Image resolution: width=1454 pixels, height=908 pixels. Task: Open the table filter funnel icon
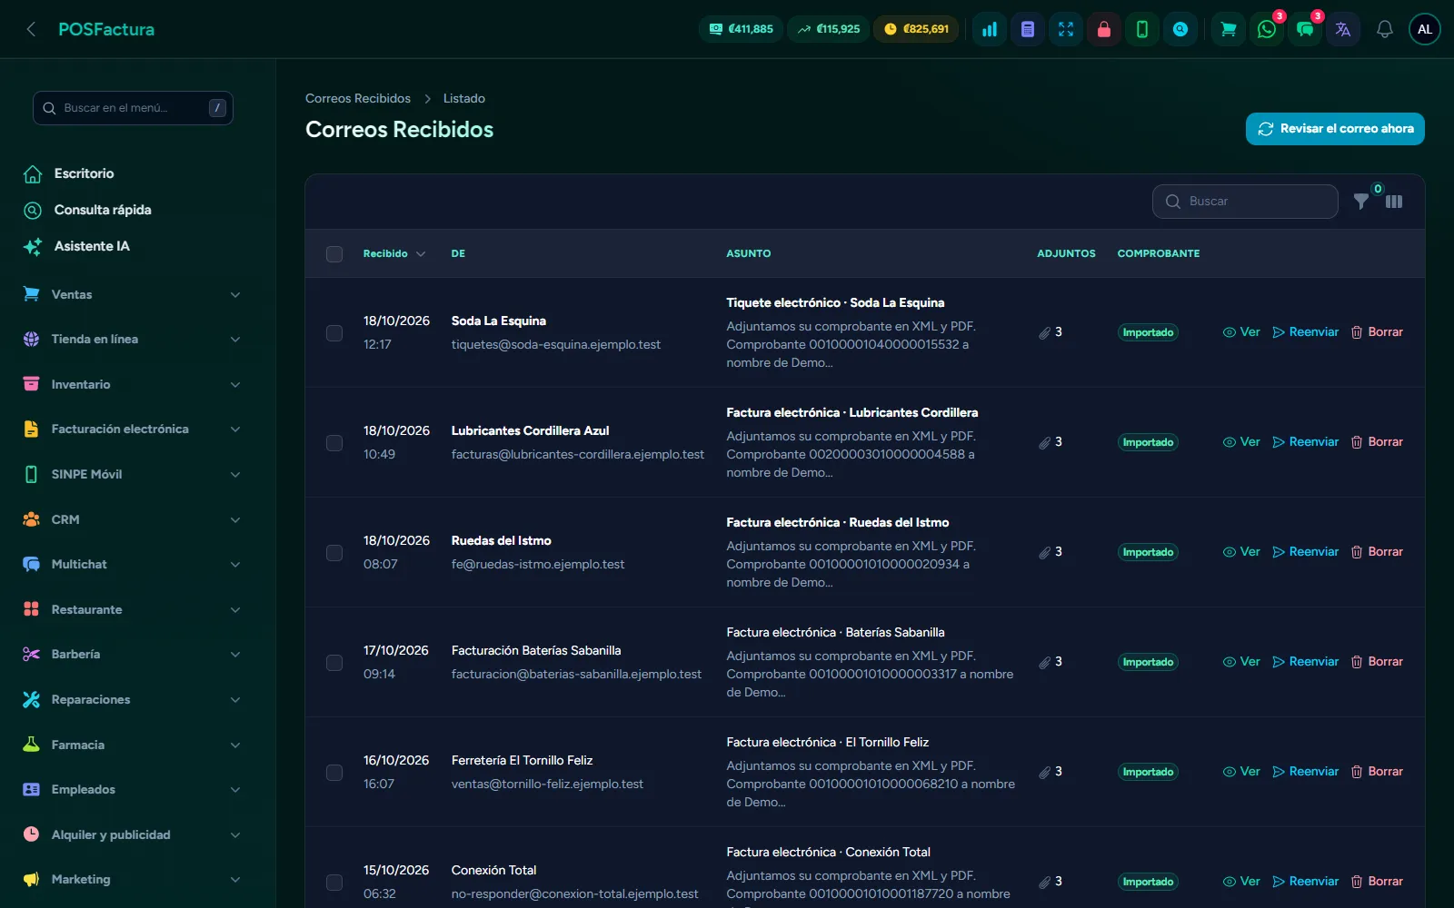[x=1361, y=202]
